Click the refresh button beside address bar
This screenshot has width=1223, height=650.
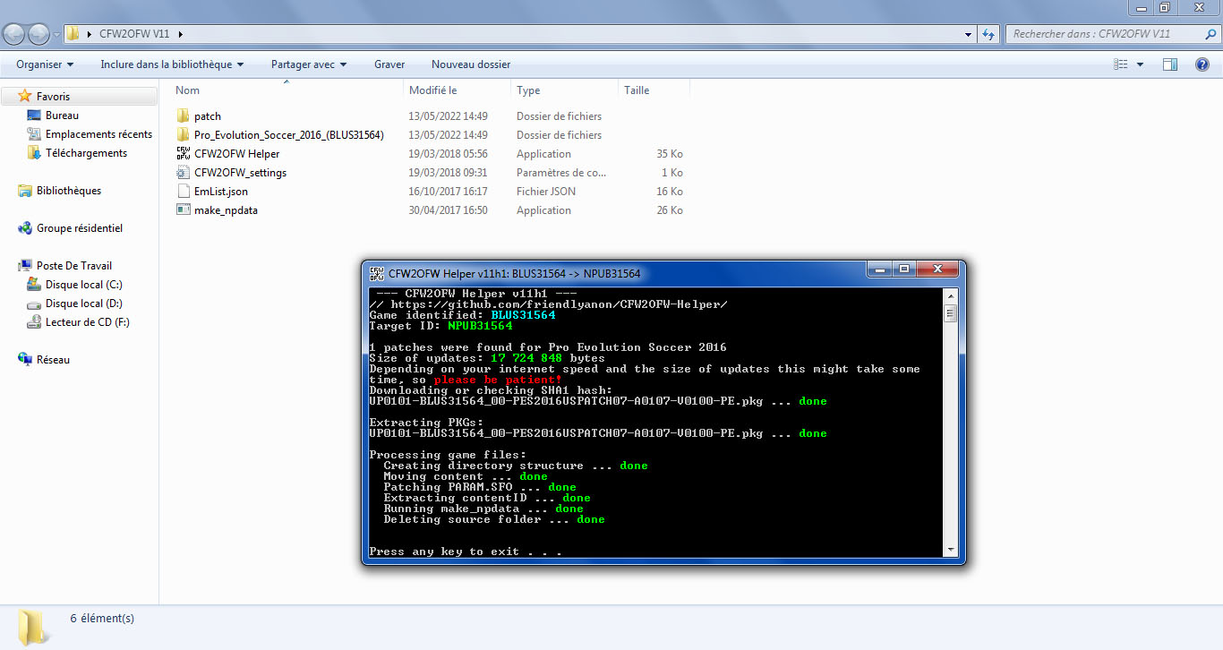(988, 34)
